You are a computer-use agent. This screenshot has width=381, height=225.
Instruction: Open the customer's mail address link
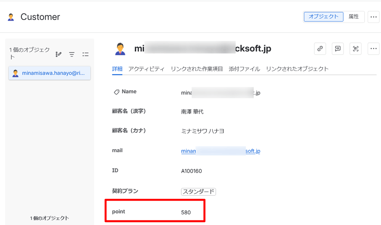click(221, 150)
